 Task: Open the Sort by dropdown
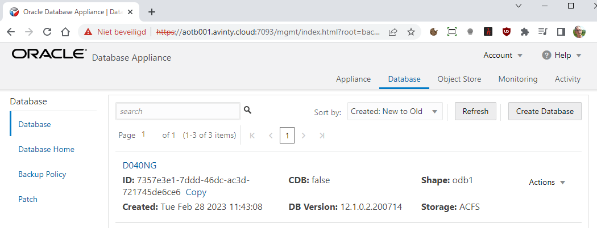pyautogui.click(x=395, y=112)
